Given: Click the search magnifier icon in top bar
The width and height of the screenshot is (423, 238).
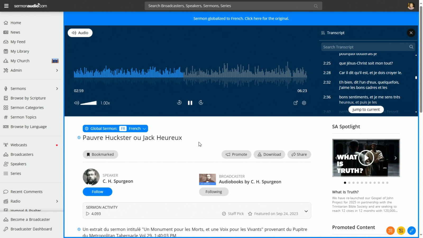Looking at the screenshot, I should coord(316,6).
